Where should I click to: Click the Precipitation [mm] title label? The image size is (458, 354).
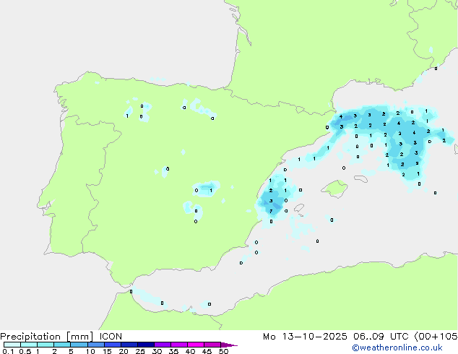click(43, 337)
